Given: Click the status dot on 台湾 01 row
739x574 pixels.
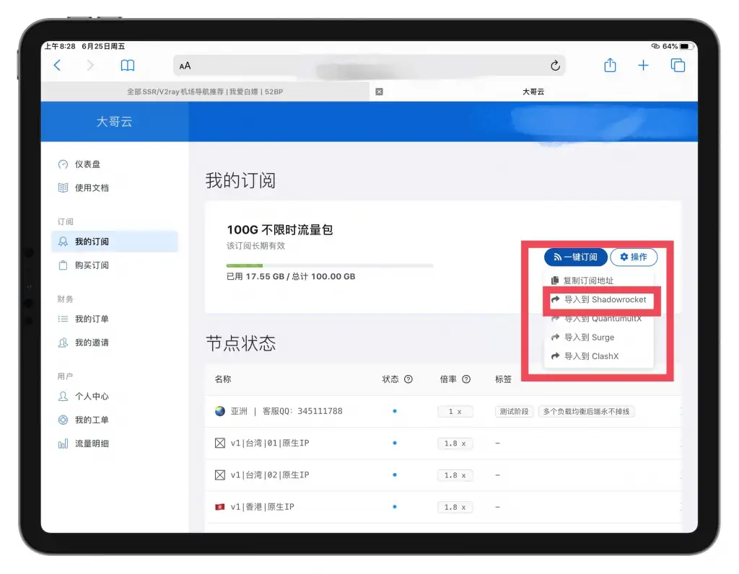Looking at the screenshot, I should pyautogui.click(x=395, y=443).
